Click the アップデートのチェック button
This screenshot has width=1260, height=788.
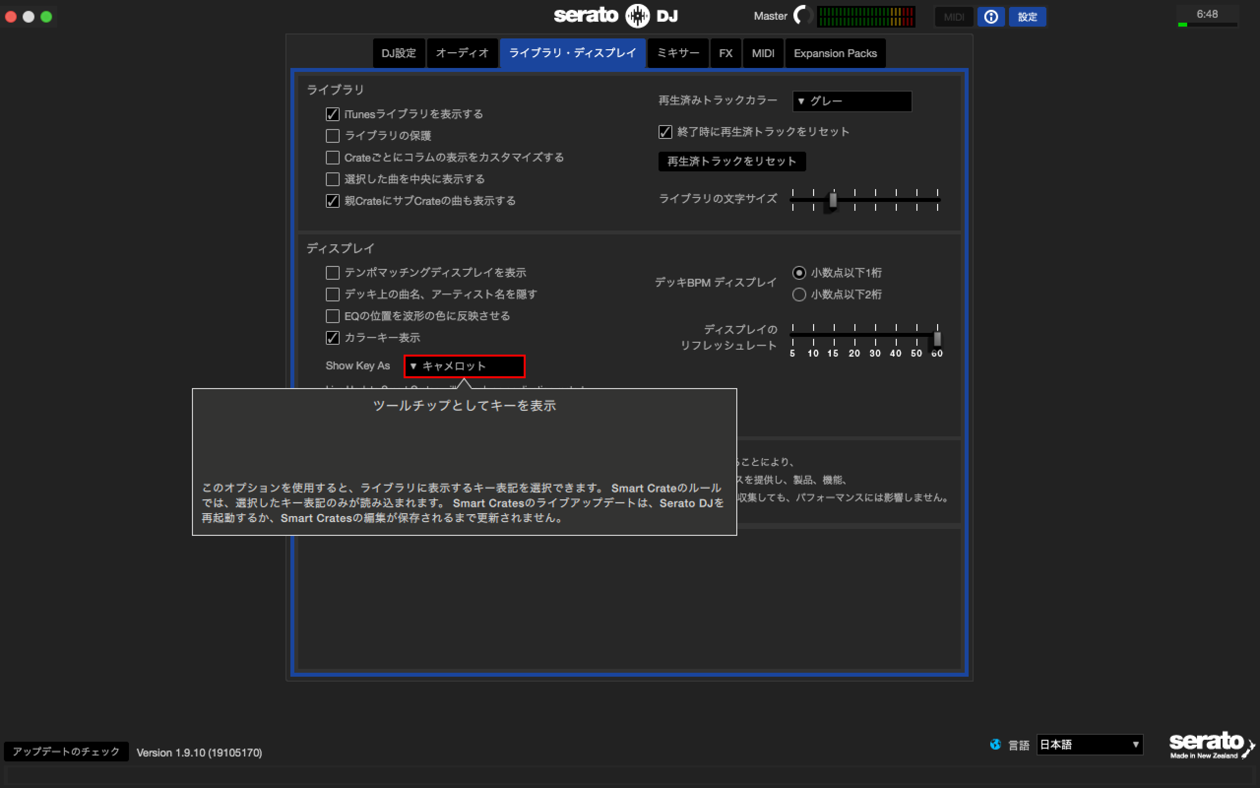pyautogui.click(x=66, y=752)
